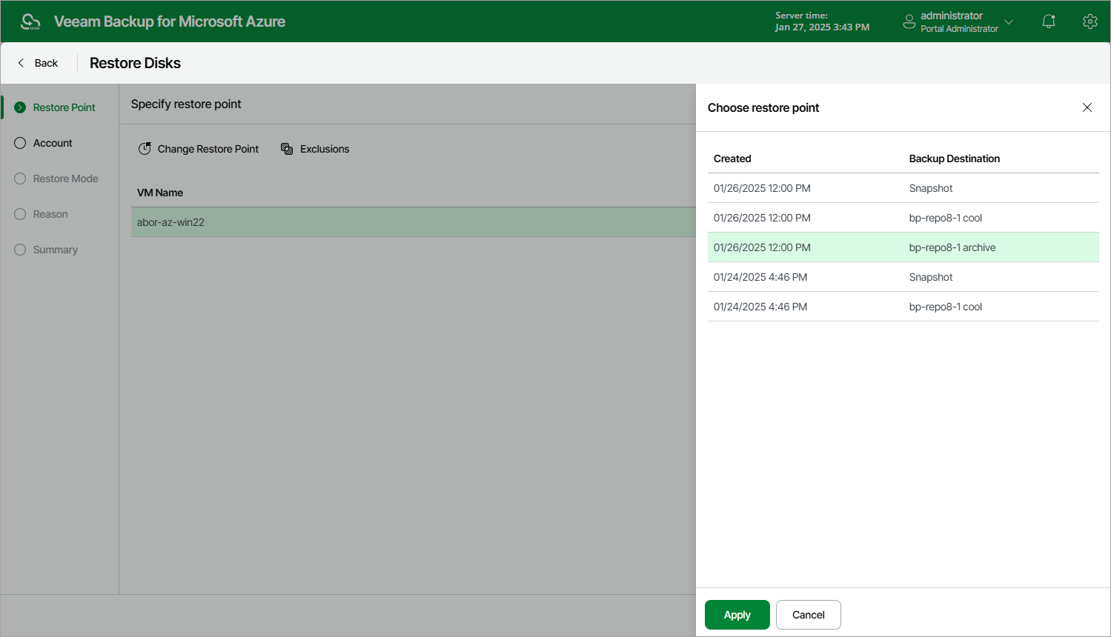Select the abor-az-win22 VM row
The height and width of the screenshot is (637, 1111).
click(413, 222)
